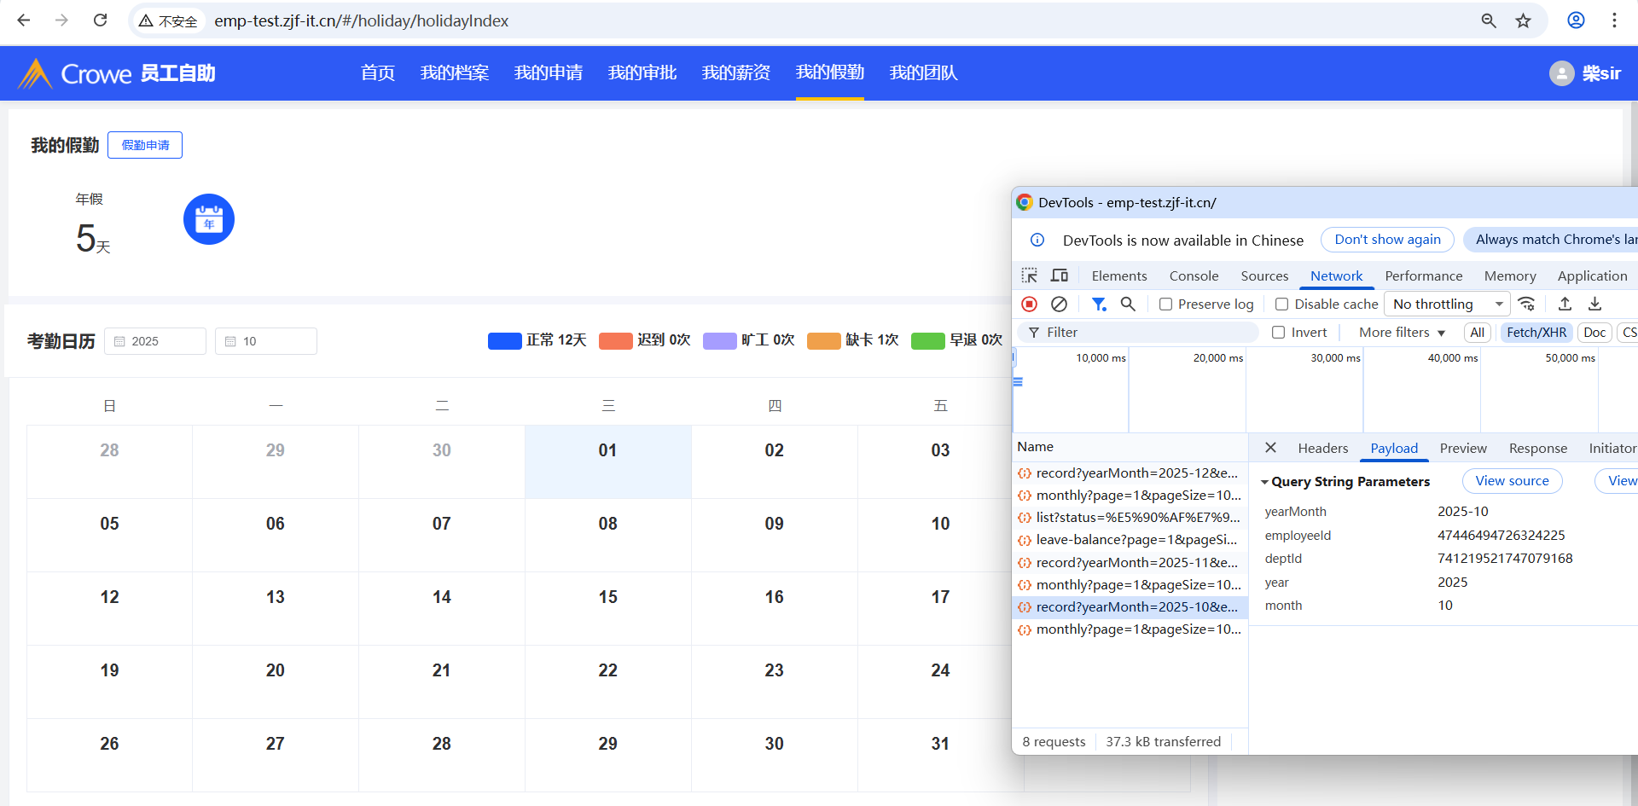1638x806 pixels.
Task: Bookmark this page with the star icon
Action: (x=1524, y=20)
